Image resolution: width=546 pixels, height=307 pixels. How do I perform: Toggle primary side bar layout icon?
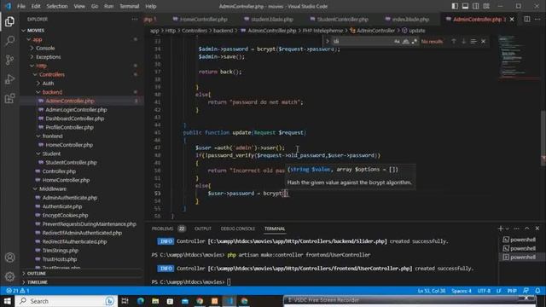pyautogui.click(x=455, y=6)
